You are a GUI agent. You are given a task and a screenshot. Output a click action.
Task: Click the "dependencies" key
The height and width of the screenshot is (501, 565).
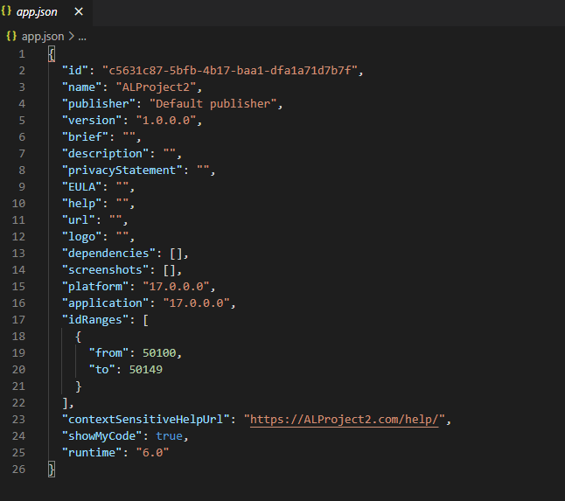[108, 254]
